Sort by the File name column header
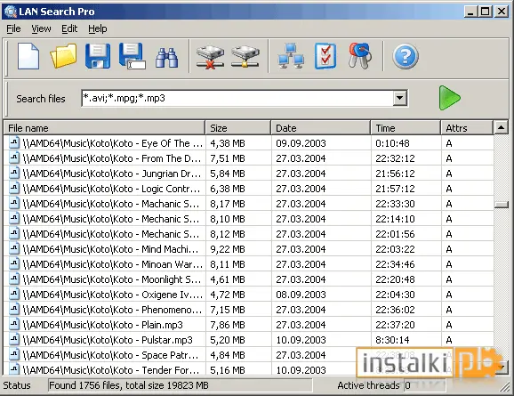Viewport: 514px width, 396px height. tap(104, 128)
